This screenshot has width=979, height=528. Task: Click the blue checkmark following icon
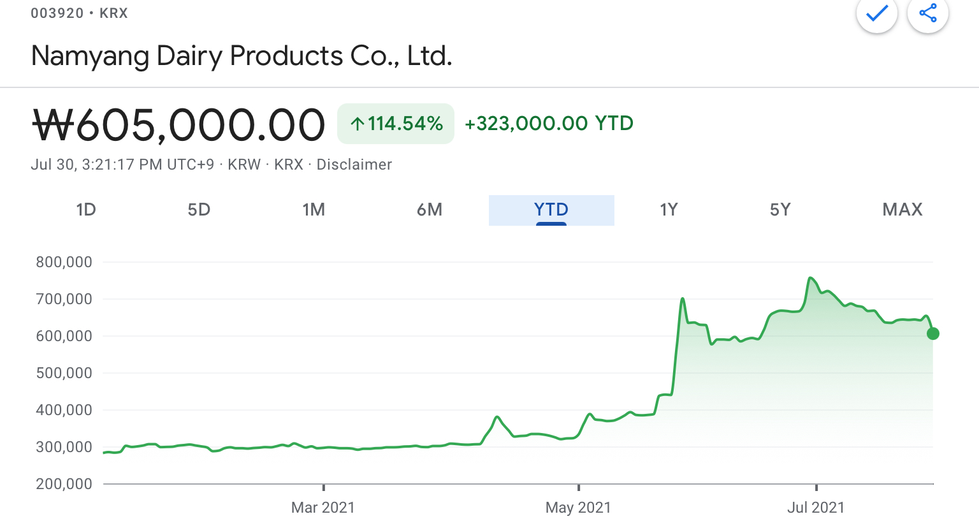[x=876, y=13]
